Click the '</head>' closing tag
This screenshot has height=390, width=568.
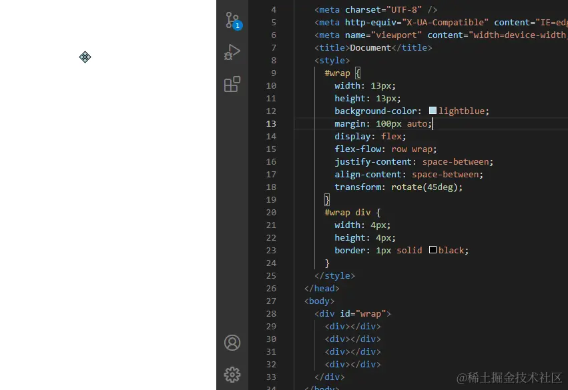click(322, 289)
